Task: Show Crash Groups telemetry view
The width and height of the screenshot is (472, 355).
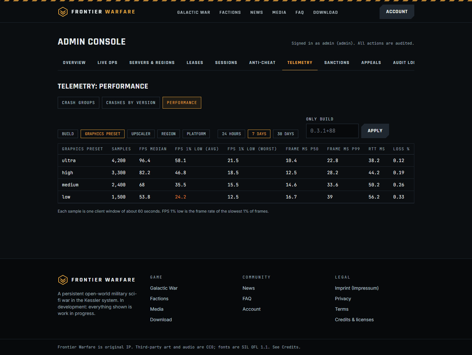Action: [78, 103]
